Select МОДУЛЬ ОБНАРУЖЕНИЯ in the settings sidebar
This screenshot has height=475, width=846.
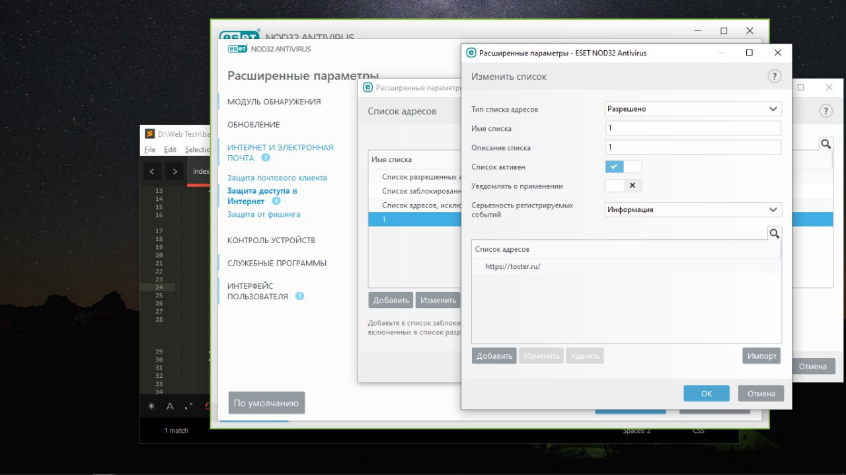[274, 102]
